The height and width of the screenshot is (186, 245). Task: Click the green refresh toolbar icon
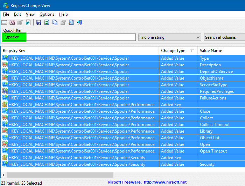[x=47, y=22]
